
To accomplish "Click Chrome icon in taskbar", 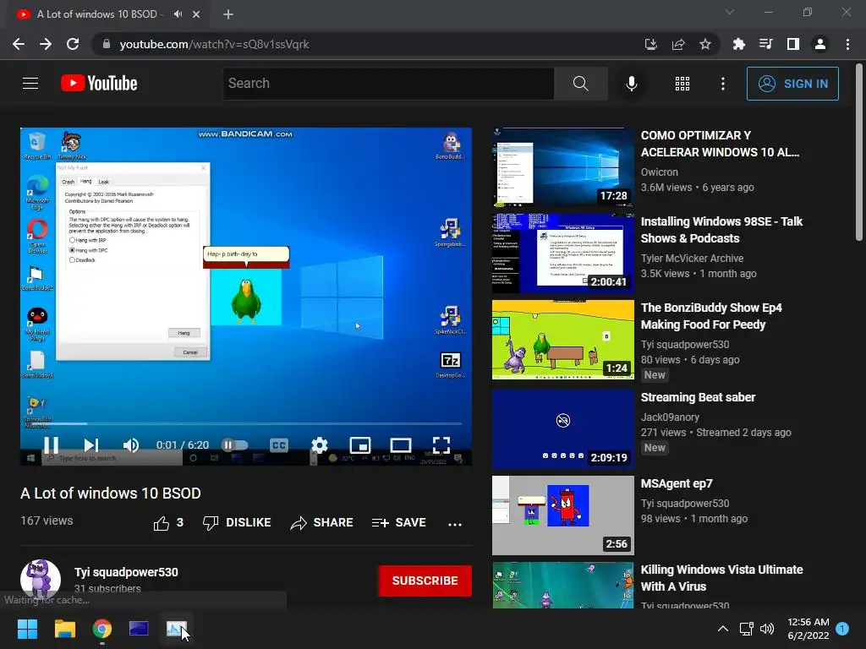I will coord(102,629).
